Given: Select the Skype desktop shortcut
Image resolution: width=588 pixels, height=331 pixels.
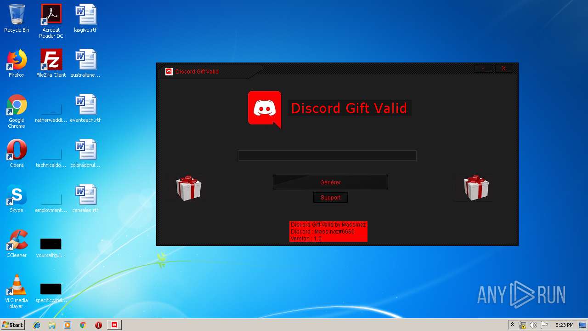Looking at the screenshot, I should (17, 199).
